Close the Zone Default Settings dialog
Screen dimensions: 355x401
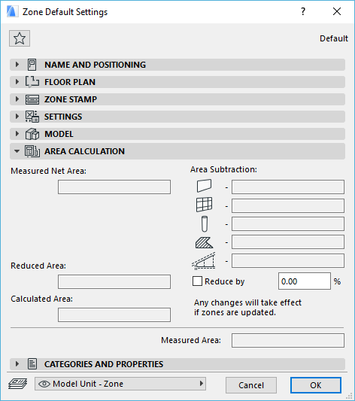click(337, 11)
